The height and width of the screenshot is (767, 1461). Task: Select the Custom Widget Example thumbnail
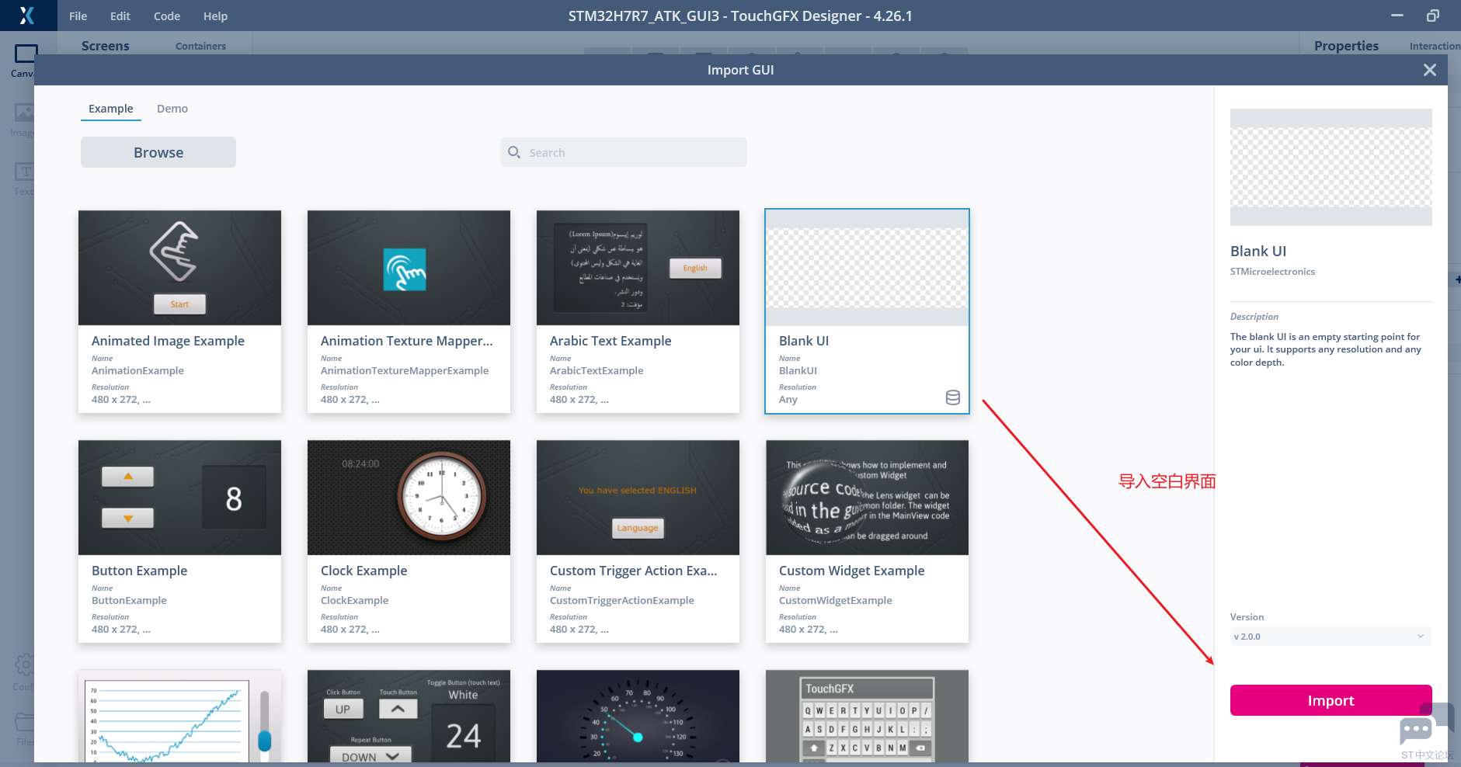[x=867, y=498]
